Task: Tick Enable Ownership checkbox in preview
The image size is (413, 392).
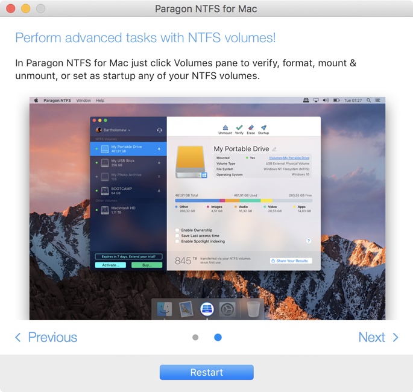Action: 177,230
